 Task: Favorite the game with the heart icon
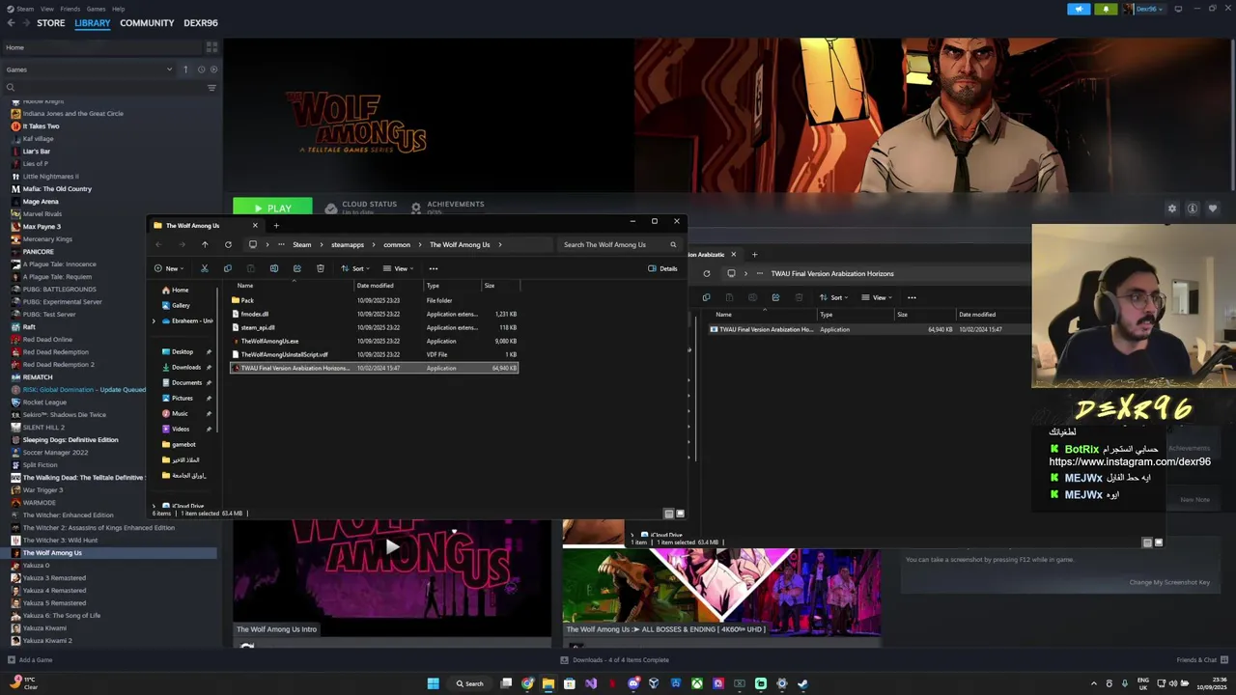pos(1213,208)
